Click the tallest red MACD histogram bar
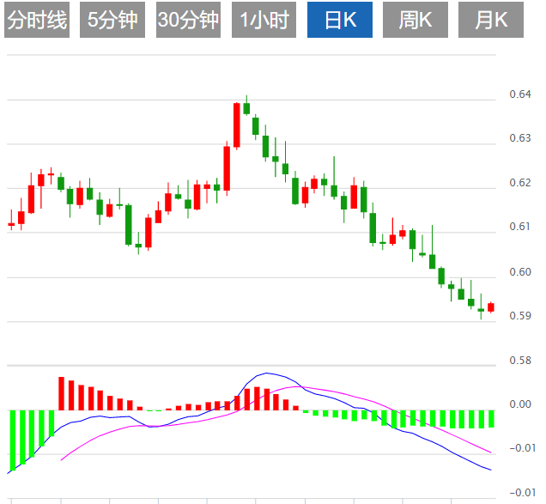 tap(61, 393)
